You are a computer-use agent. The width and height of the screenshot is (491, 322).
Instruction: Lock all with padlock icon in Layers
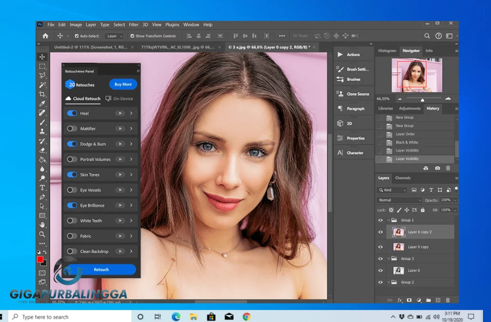423,210
